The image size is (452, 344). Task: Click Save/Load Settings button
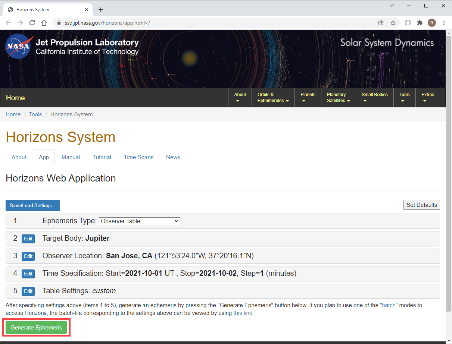33,205
